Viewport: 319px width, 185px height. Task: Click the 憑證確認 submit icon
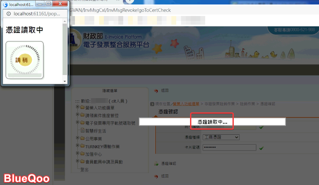(x=156, y=164)
